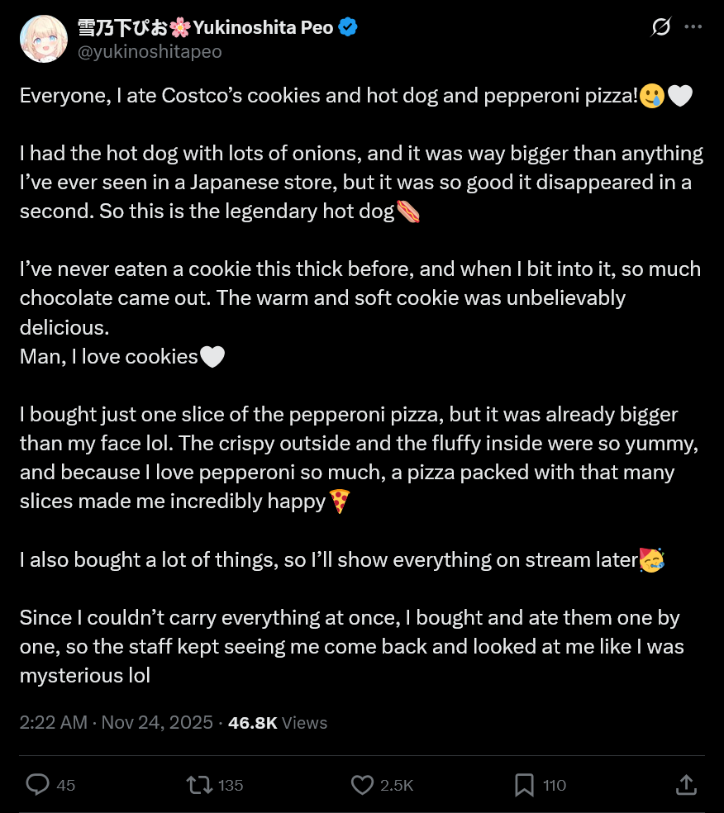This screenshot has width=724, height=813.
Task: Click the repost arrows icon
Action: [x=200, y=784]
